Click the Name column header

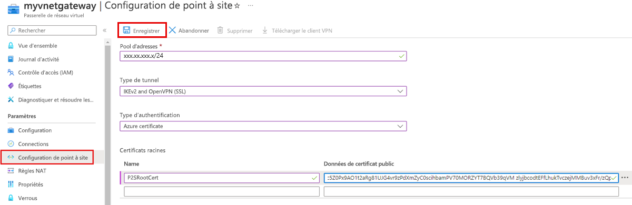[132, 163]
